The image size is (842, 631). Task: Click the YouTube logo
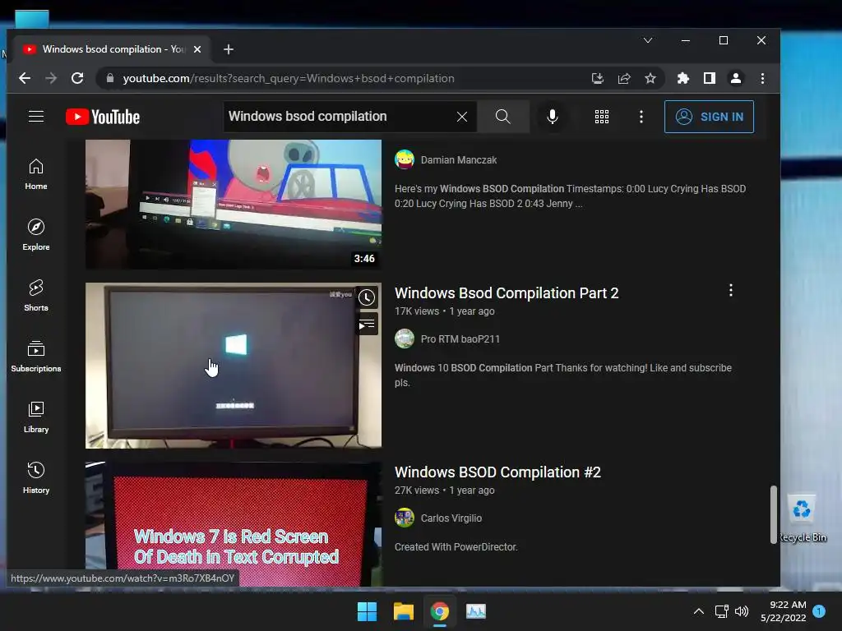click(103, 117)
